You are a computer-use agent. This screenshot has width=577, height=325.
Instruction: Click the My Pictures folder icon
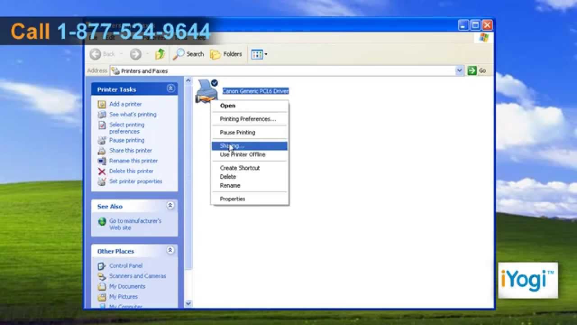[102, 297]
